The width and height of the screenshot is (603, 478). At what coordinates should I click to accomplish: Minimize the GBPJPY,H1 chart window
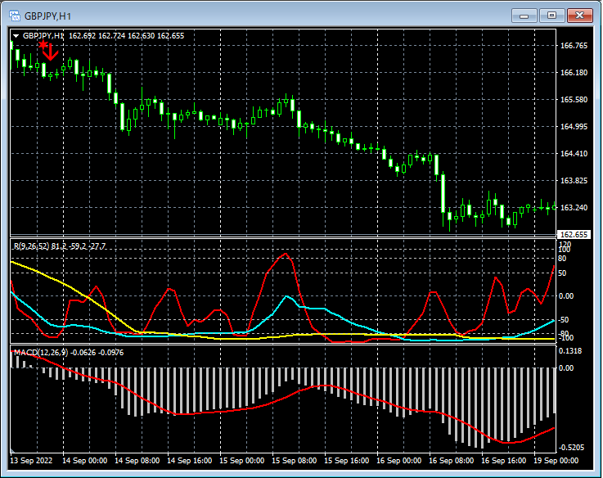pyautogui.click(x=524, y=15)
